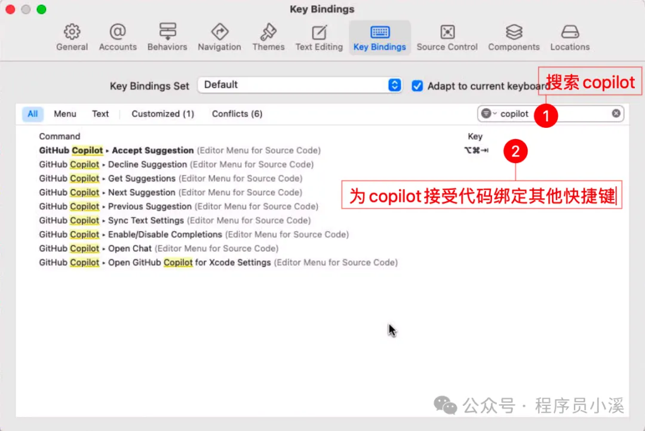Open the Components settings pane
This screenshot has width=645, height=431.
(x=514, y=37)
